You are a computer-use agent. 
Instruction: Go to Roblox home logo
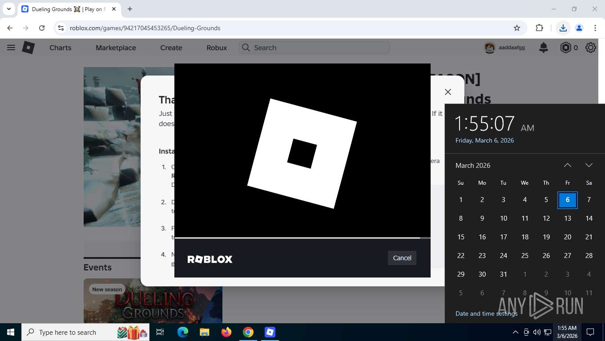pos(28,48)
